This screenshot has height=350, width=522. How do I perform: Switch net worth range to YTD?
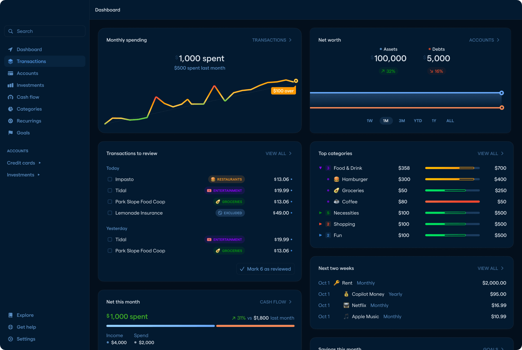click(418, 121)
